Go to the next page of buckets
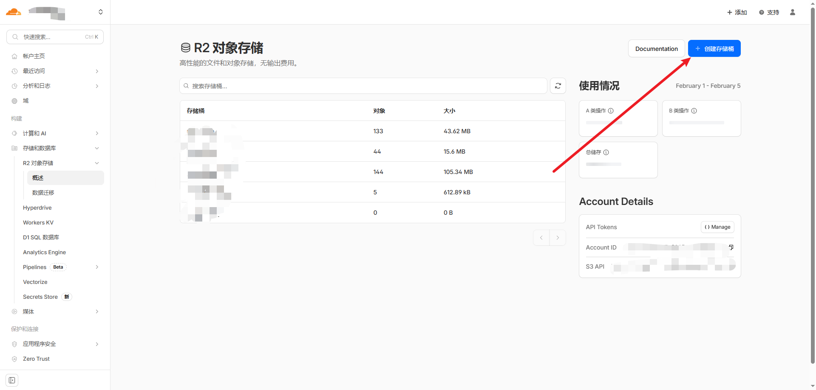The width and height of the screenshot is (816, 390). click(558, 238)
